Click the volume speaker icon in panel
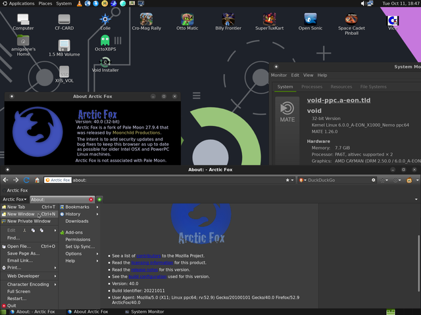The height and width of the screenshot is (315, 421). [363, 3]
